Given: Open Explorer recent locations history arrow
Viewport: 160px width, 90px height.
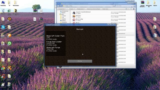Looking at the screenshot, I should point(62,6).
